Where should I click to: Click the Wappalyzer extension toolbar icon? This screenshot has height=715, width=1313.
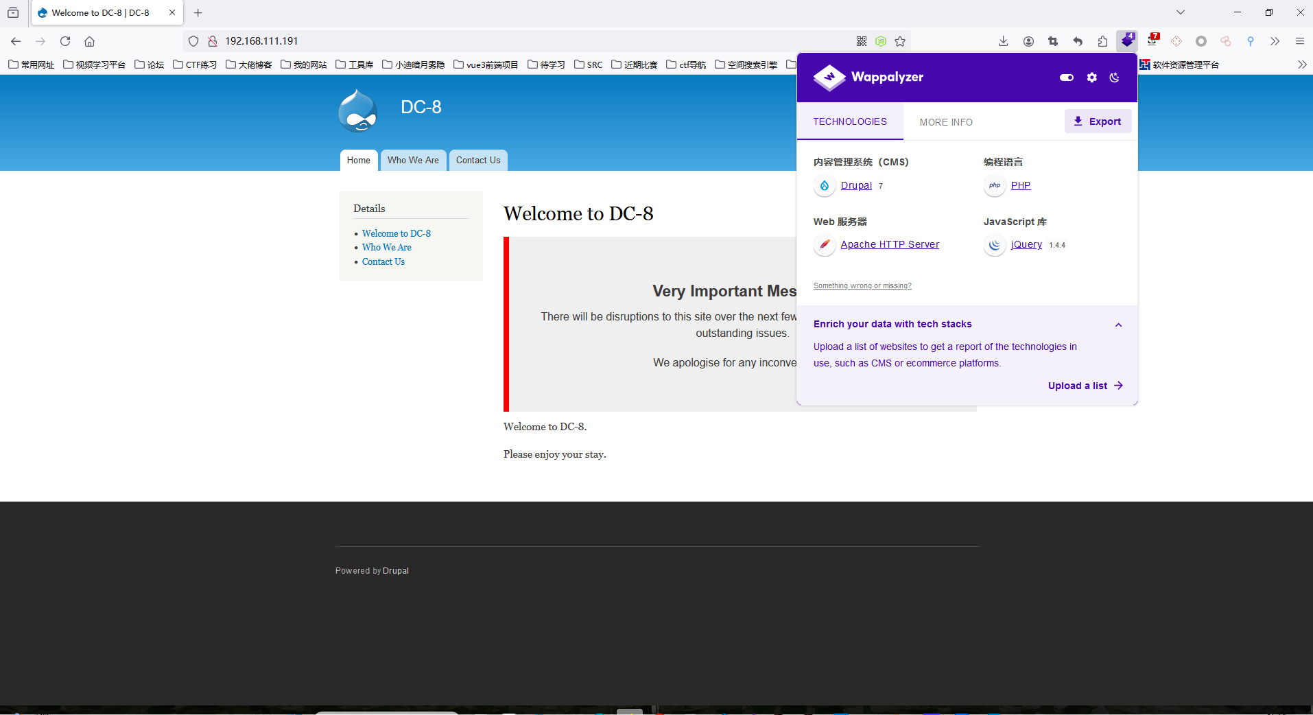1127,41
